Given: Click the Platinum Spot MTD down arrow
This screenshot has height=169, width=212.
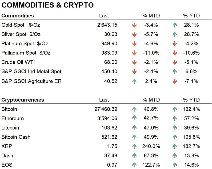Looking at the screenshot, I should tap(134, 44).
